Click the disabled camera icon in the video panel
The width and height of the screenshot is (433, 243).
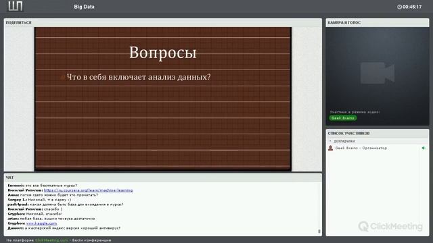pyautogui.click(x=378, y=73)
